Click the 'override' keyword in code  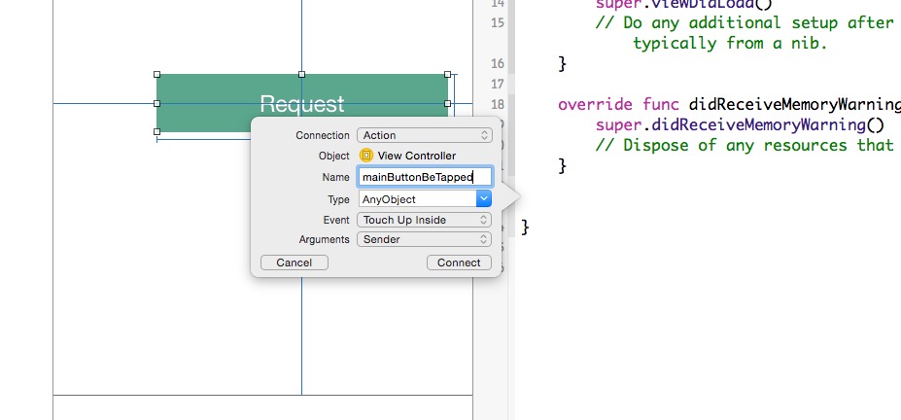tap(595, 105)
